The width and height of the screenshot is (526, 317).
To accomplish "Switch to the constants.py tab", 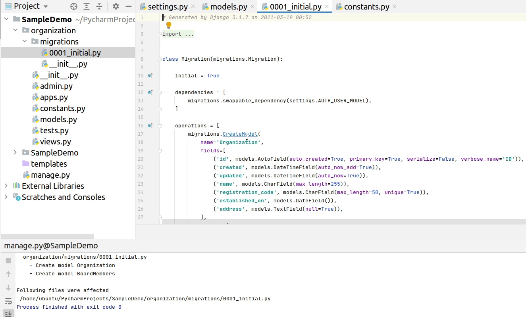I will coord(366,7).
